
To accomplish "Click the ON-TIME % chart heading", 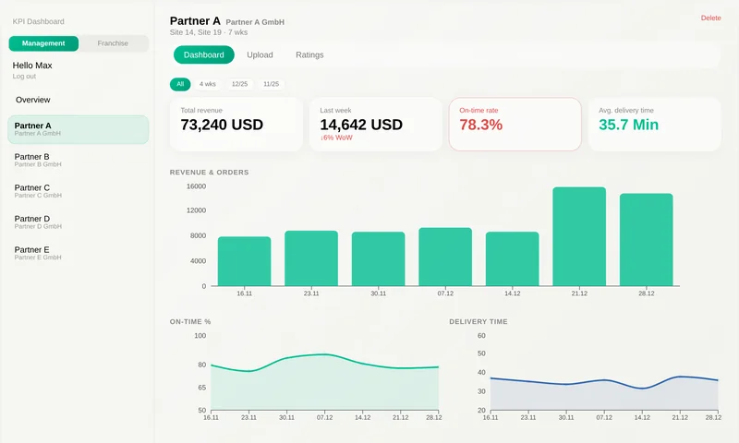I will [x=190, y=321].
